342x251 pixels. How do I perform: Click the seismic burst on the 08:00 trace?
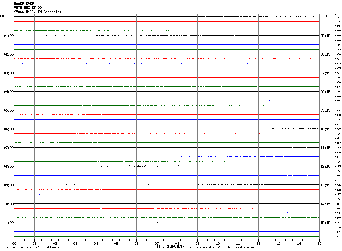coord(142,166)
